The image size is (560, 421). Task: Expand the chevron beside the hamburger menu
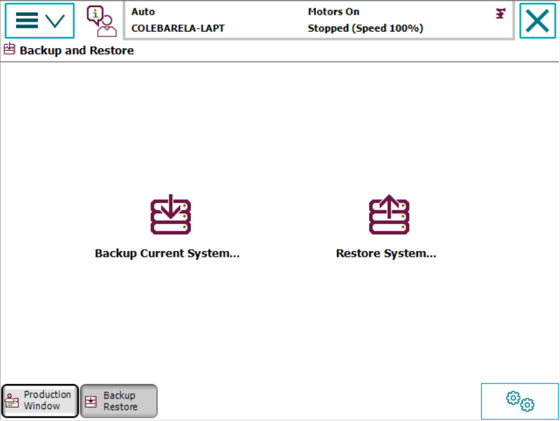[55, 21]
